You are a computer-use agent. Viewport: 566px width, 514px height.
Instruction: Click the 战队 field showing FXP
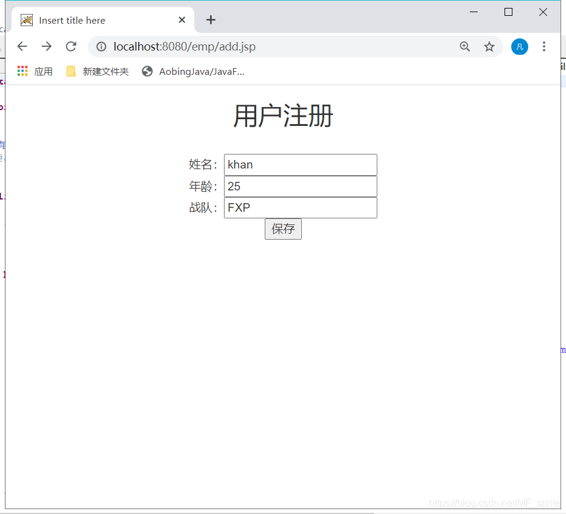[x=300, y=207]
